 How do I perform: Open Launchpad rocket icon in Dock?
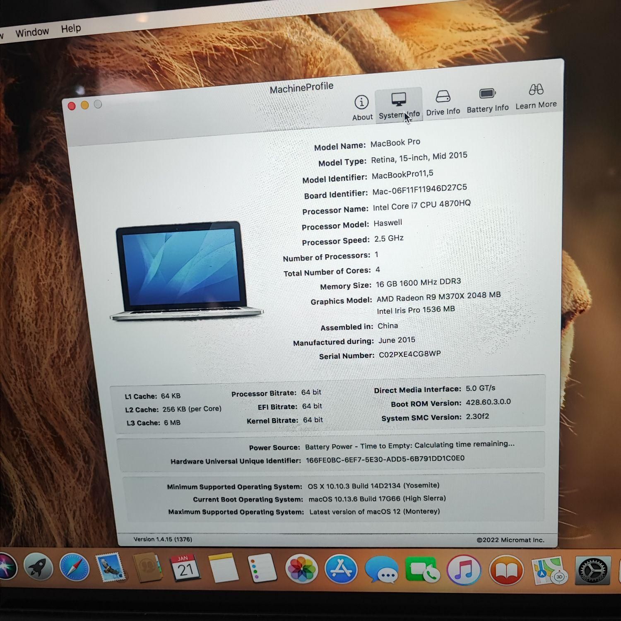39,567
